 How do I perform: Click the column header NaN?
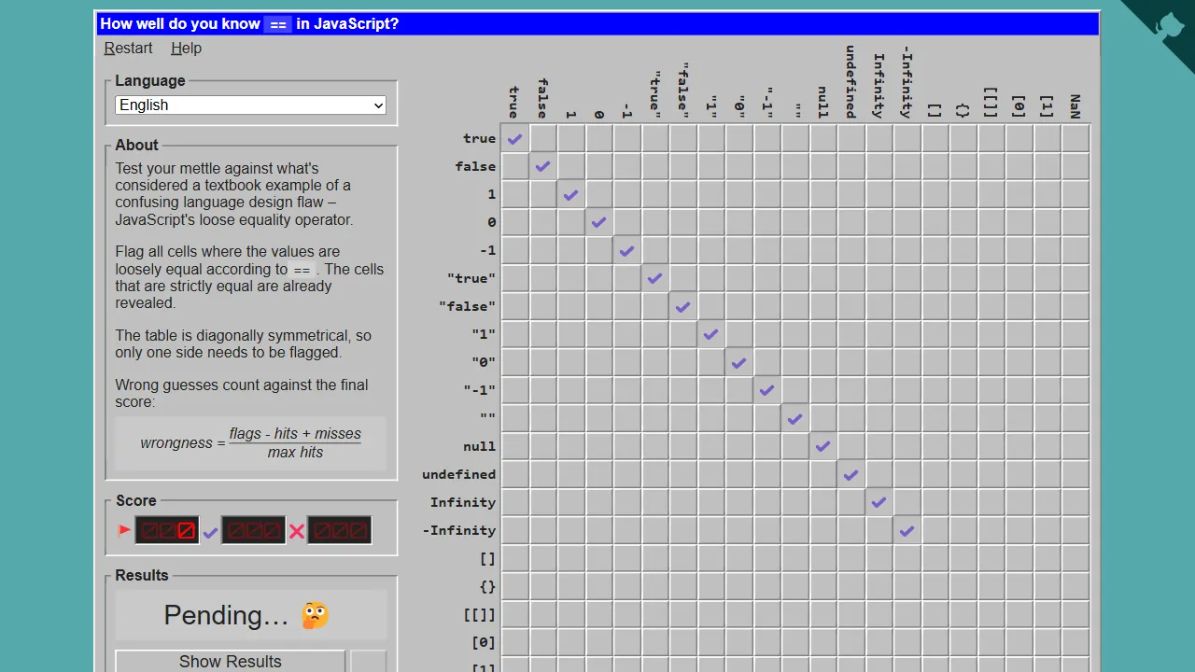click(1075, 106)
